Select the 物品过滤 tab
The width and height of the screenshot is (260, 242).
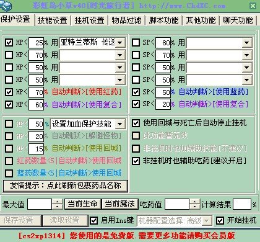[126, 20]
